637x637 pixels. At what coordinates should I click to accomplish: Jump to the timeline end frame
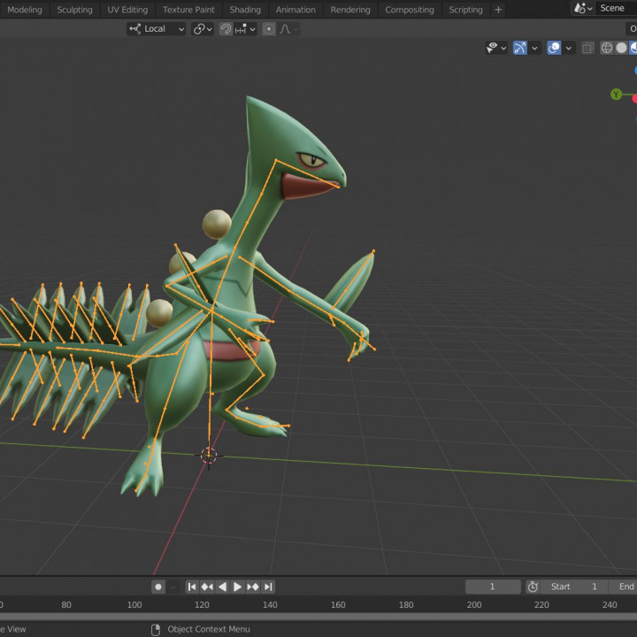(x=268, y=587)
